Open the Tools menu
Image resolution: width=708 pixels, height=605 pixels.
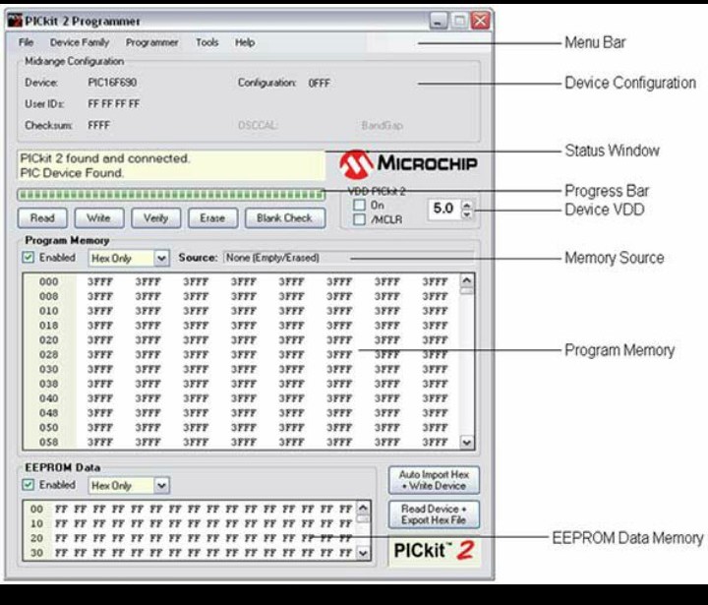207,42
